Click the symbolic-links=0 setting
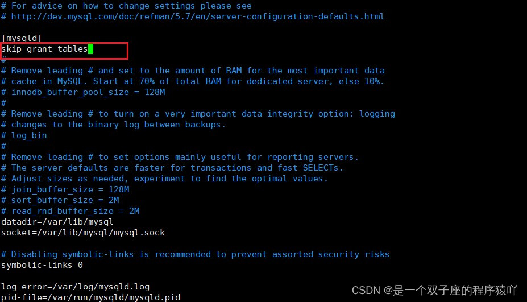Viewport: 527px width, 302px height. tap(42, 265)
